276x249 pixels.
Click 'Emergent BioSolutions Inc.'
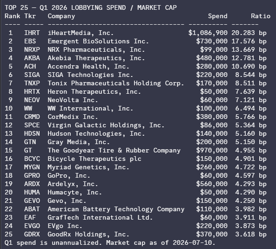click(98, 41)
